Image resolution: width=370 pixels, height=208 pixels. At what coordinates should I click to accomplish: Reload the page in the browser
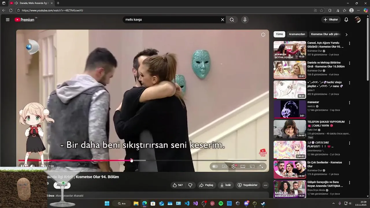tap(11, 10)
